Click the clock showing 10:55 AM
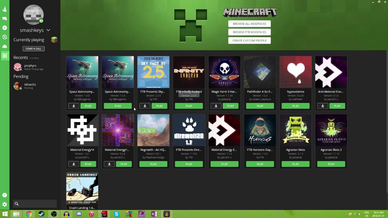 point(378,214)
